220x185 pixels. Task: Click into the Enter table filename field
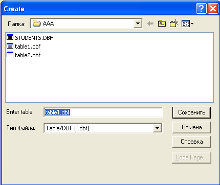103,112
